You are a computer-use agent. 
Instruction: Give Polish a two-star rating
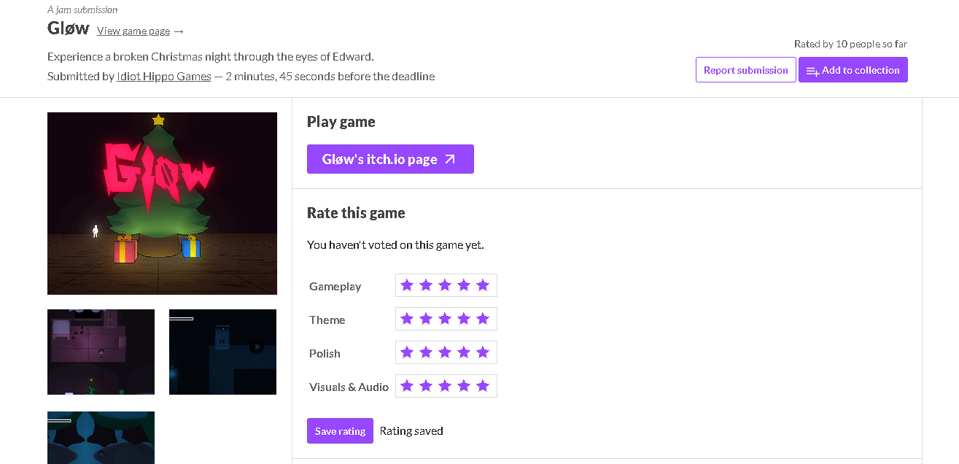[x=426, y=352]
